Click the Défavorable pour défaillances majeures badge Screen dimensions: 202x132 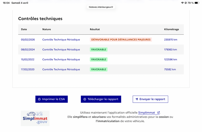121,40
